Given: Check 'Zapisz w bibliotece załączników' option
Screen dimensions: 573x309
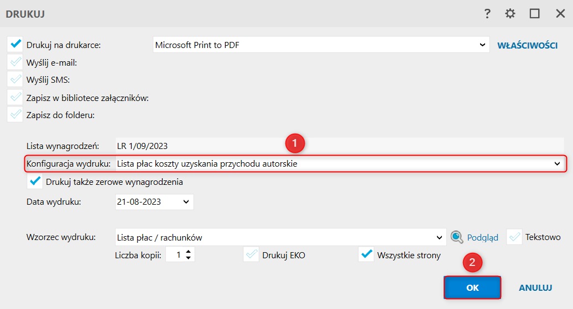Looking at the screenshot, I should pos(15,98).
